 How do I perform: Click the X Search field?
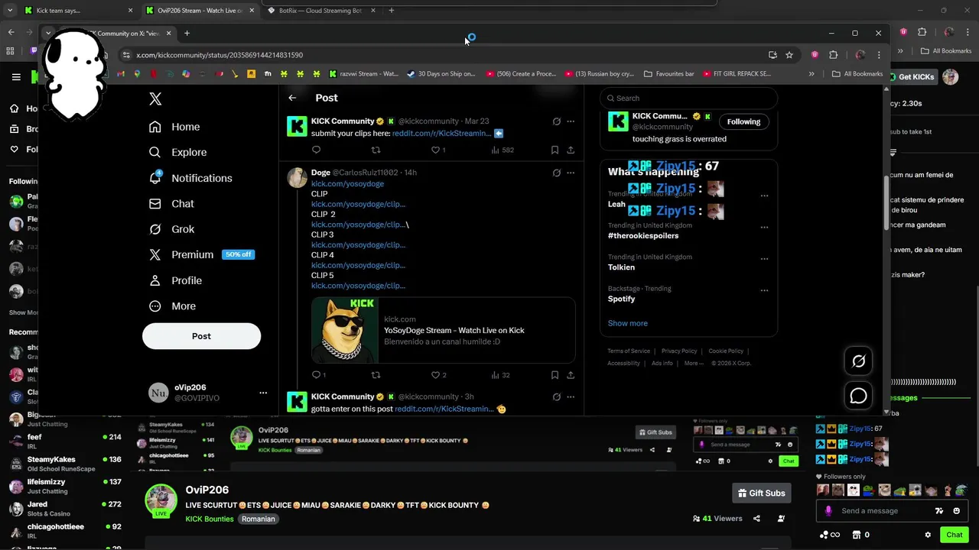(x=688, y=98)
